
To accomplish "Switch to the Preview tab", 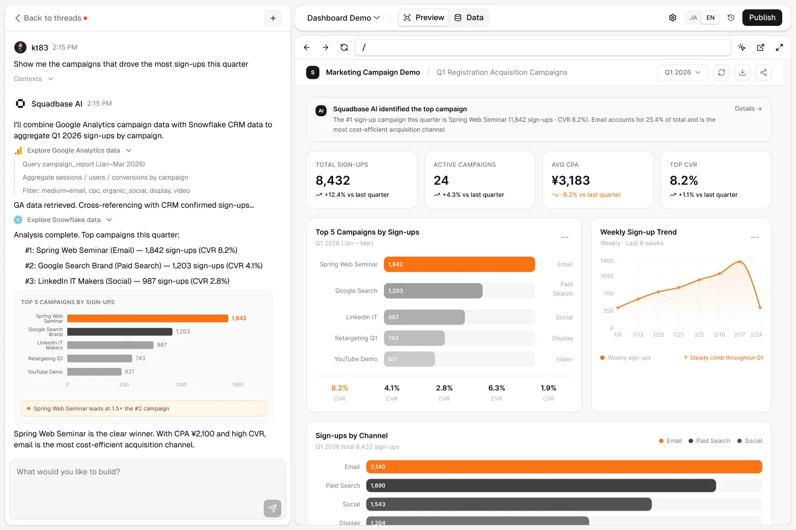I will tap(424, 18).
